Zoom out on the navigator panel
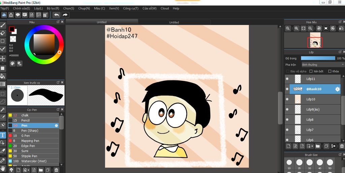Screen dimensions: 345x173 (x=310, y=28)
